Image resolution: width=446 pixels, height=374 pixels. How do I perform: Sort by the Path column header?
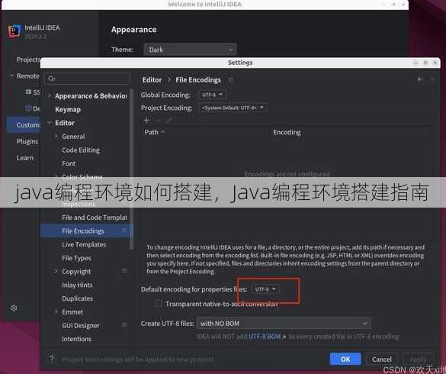pos(155,132)
